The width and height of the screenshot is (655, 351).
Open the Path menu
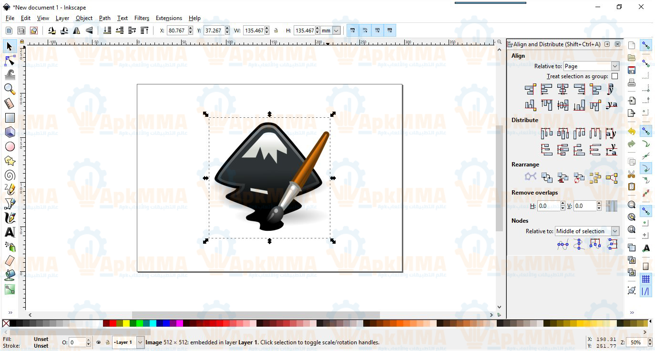click(105, 18)
